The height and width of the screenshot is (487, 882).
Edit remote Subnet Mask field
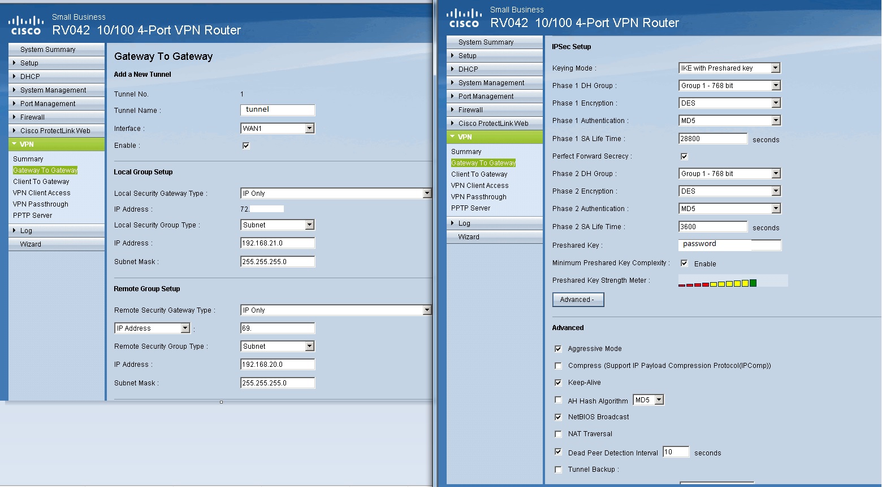click(278, 383)
